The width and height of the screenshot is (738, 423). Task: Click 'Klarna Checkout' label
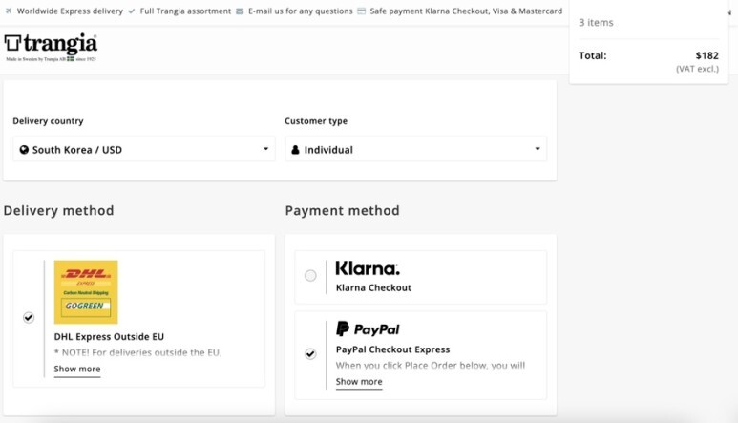point(373,287)
